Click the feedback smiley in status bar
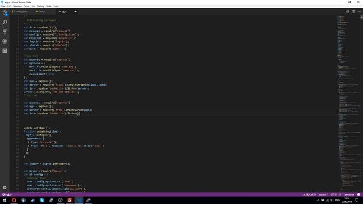 [x=358, y=194]
